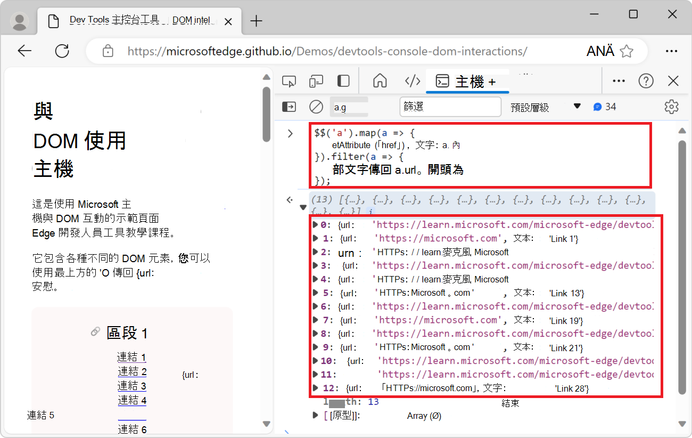Expand array item 0
Image resolution: width=692 pixels, height=438 pixels.
coord(316,224)
